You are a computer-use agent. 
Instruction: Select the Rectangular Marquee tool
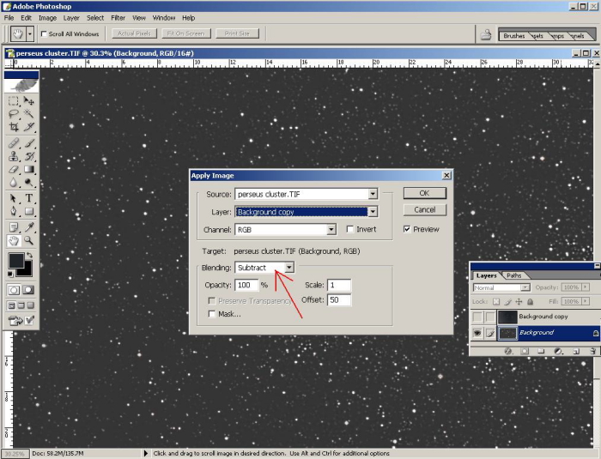coord(14,100)
